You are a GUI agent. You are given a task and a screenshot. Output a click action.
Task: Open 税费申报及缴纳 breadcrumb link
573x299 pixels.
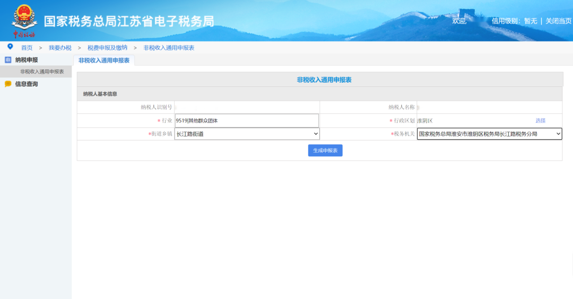click(107, 48)
